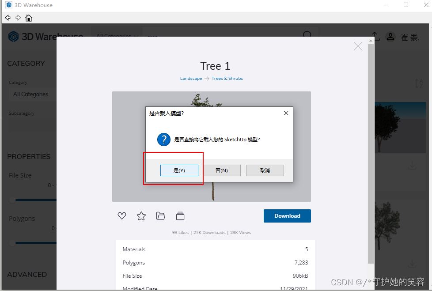This screenshot has width=432, height=291.
Task: Click the Tree 1 title
Action: [x=215, y=66]
